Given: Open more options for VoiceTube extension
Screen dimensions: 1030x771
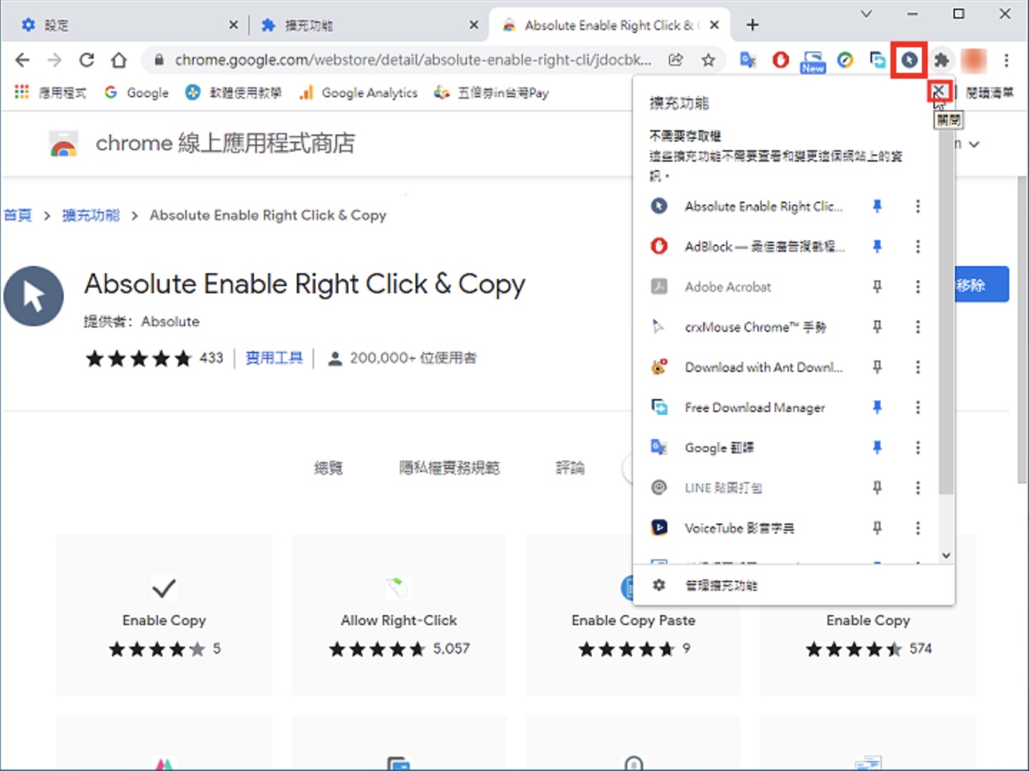Looking at the screenshot, I should tap(918, 528).
